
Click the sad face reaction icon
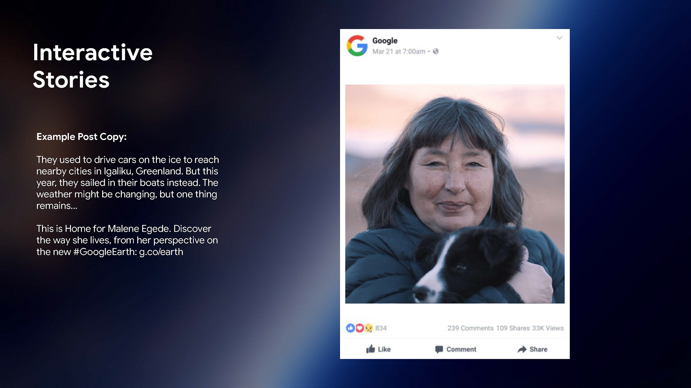[x=369, y=328]
